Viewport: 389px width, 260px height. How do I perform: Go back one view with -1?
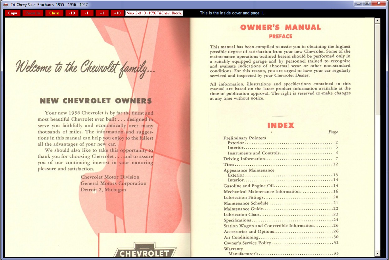[x=87, y=13]
